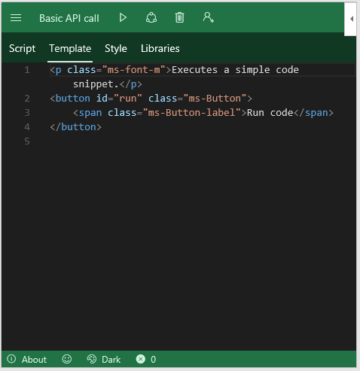
Task: Open the hamburger navigation menu
Action: point(16,18)
